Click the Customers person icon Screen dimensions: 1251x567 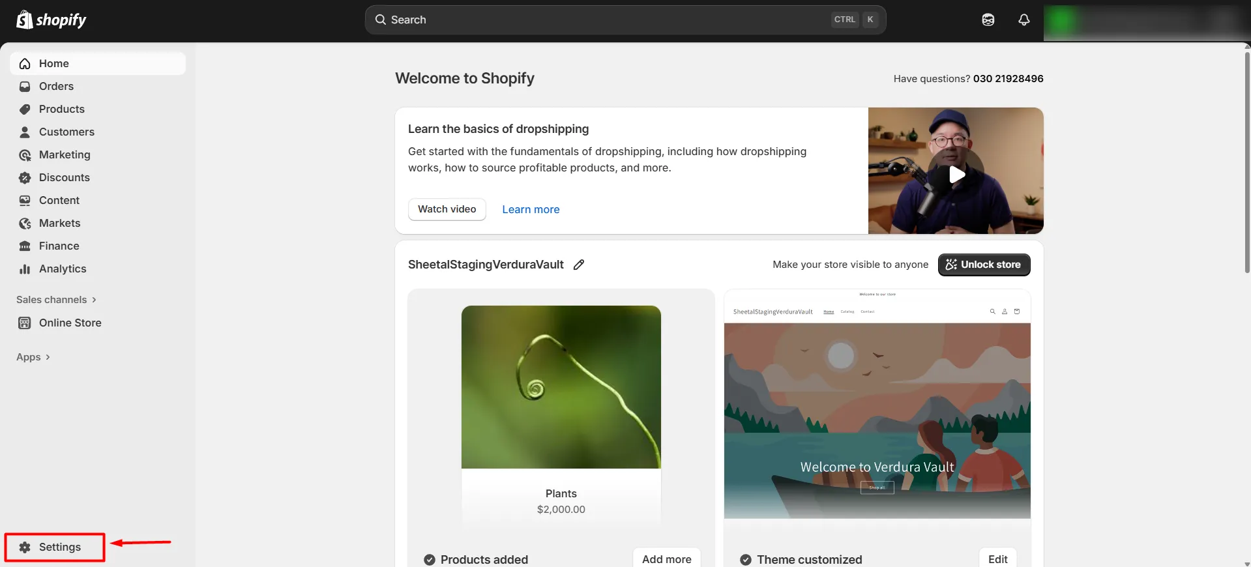click(25, 132)
